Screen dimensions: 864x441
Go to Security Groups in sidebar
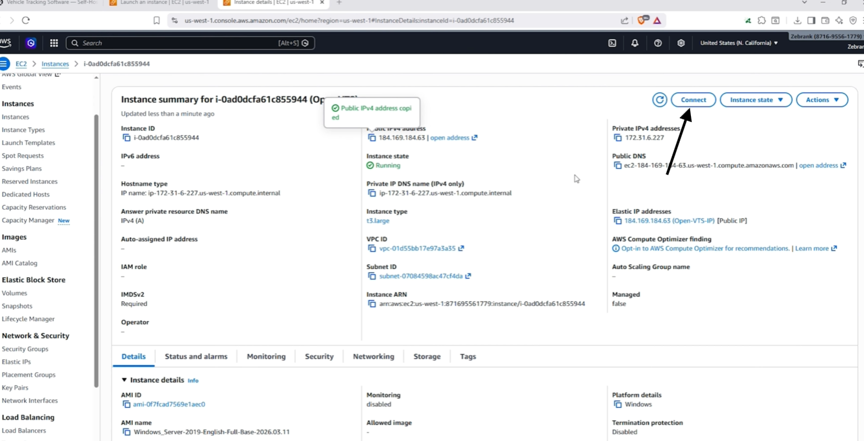point(25,349)
